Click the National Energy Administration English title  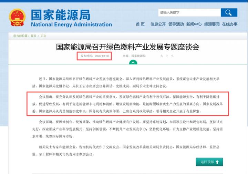click(x=71, y=24)
